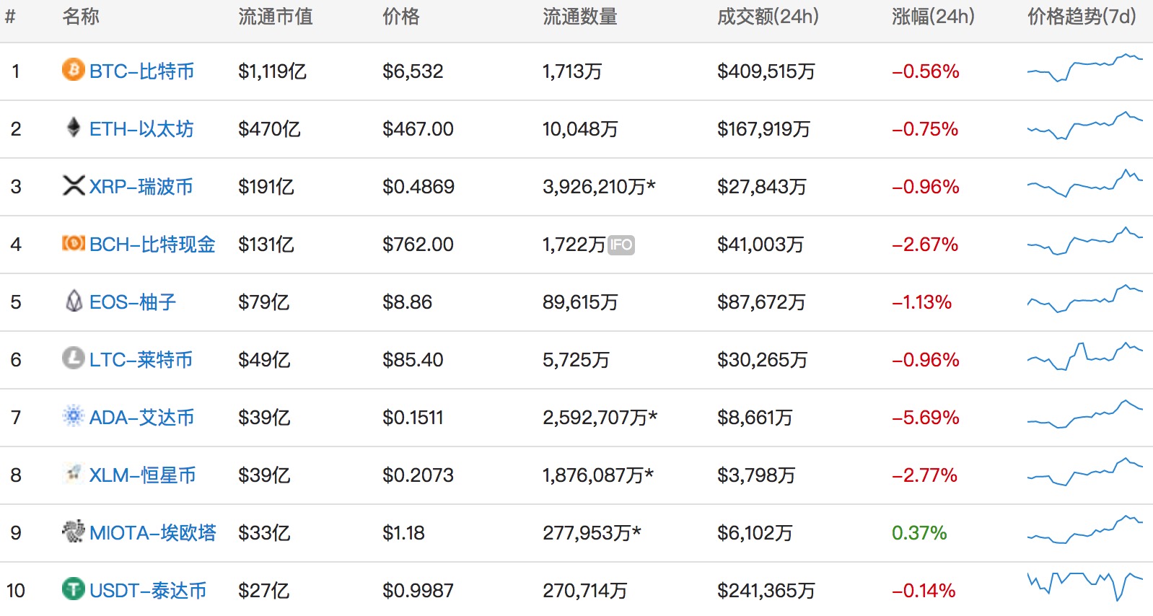View the XLM 7-day price trend chart

[x=1085, y=472]
